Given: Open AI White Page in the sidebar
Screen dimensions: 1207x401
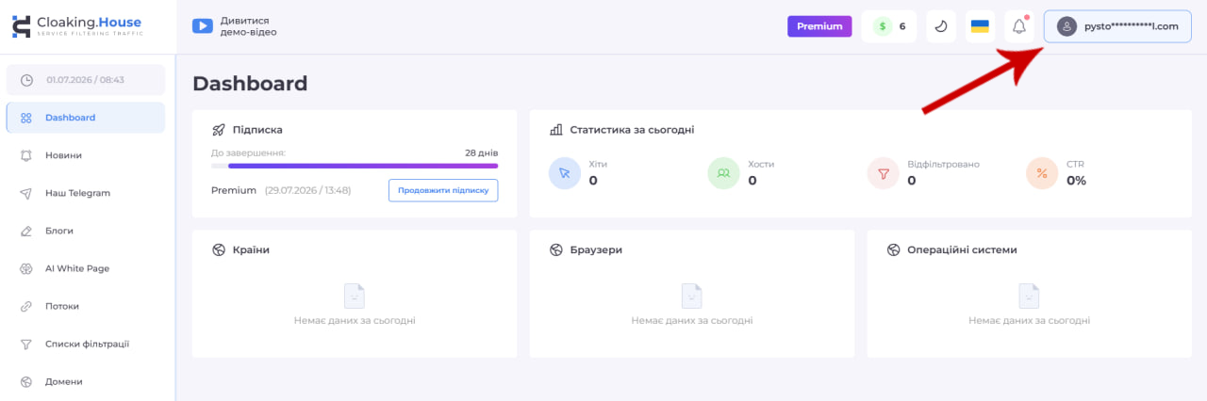Looking at the screenshot, I should (86, 268).
